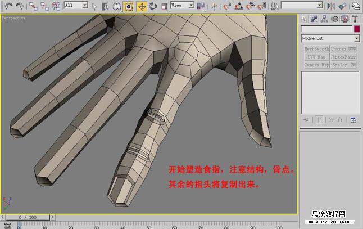Image resolution: width=363 pixels, height=229 pixels.
Task: Click the Camera Map modifier button
Action: coord(317,65)
